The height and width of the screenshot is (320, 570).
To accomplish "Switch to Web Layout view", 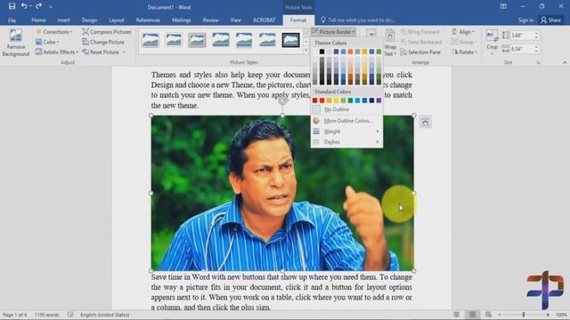I will (x=488, y=315).
